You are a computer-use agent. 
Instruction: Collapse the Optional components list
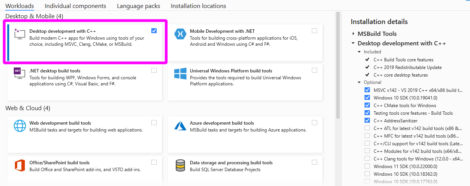[x=360, y=82]
